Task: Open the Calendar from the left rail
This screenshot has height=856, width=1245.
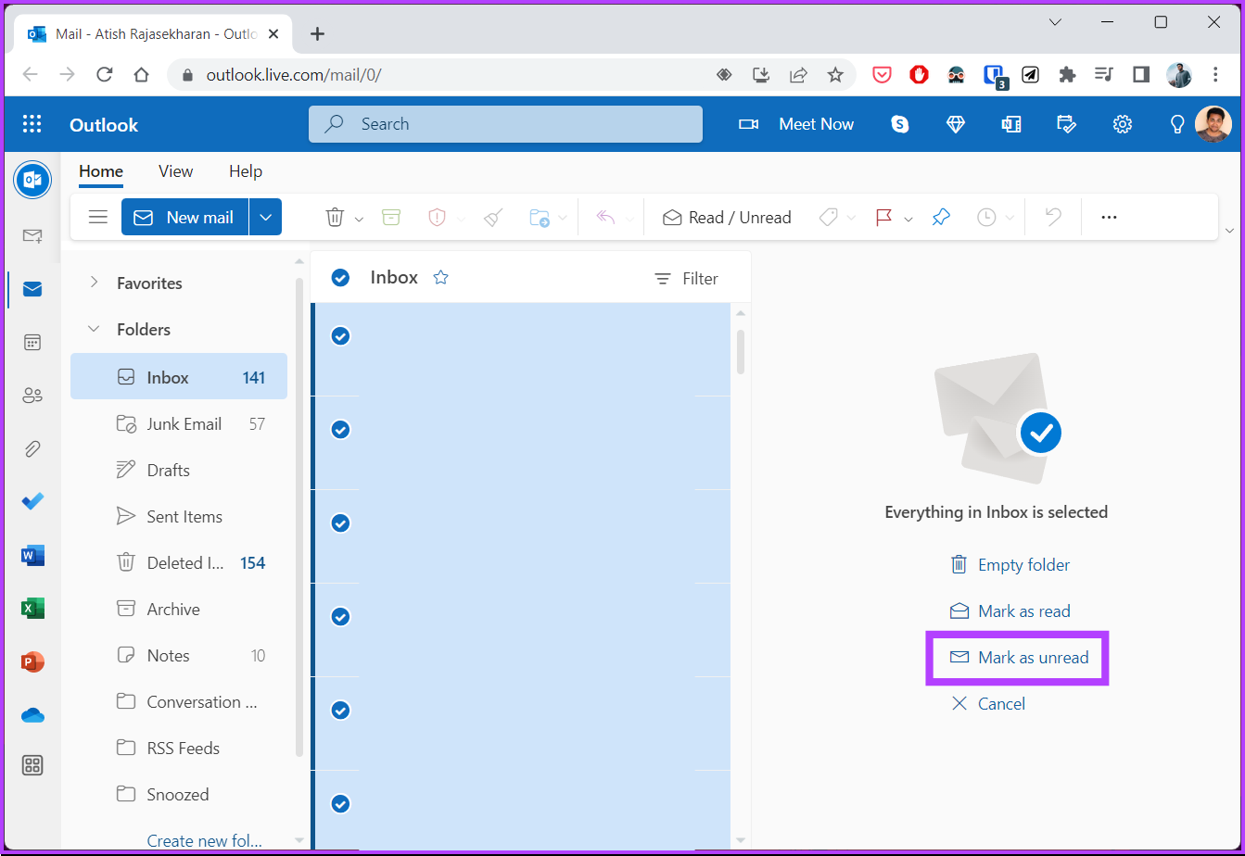Action: pyautogui.click(x=32, y=342)
